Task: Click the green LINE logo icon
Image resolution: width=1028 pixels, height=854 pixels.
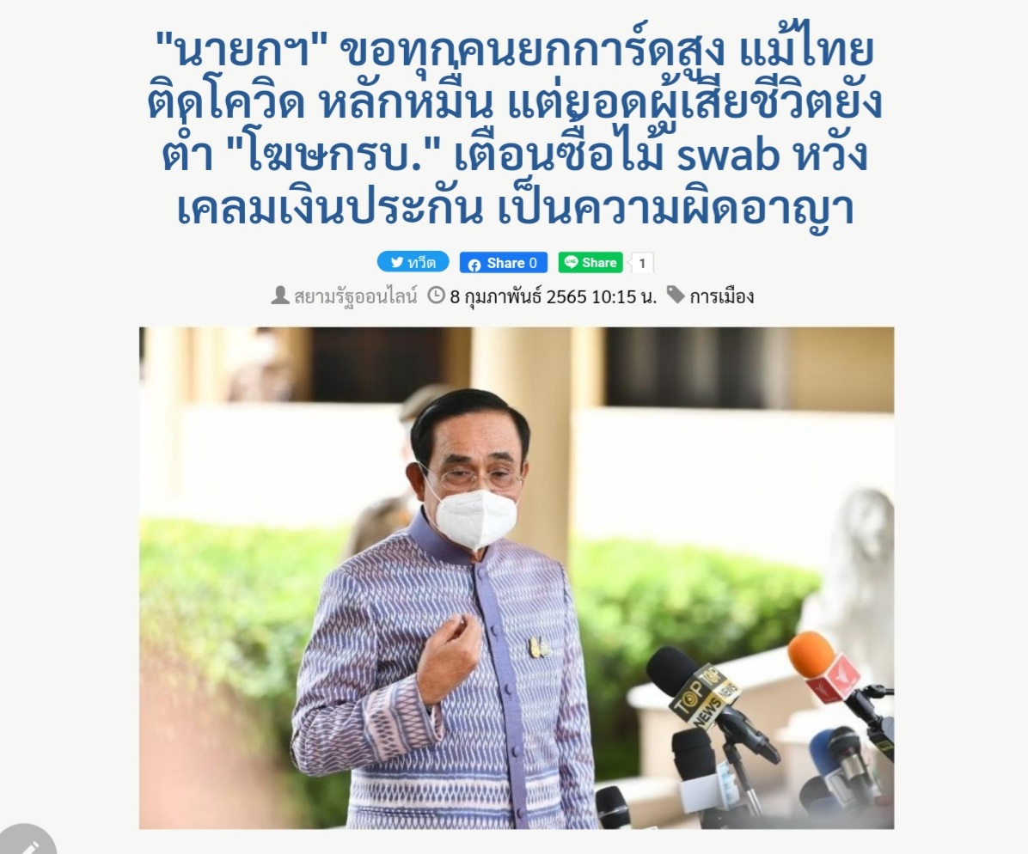Action: click(x=571, y=262)
